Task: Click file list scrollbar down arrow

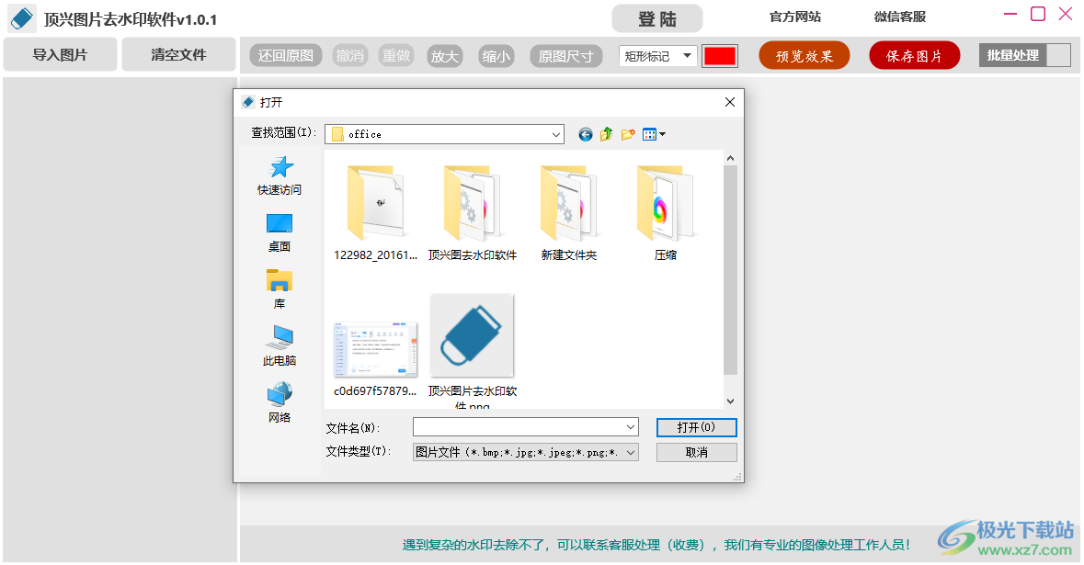Action: (730, 401)
